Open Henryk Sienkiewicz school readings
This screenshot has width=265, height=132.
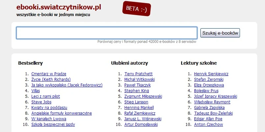(x=211, y=74)
